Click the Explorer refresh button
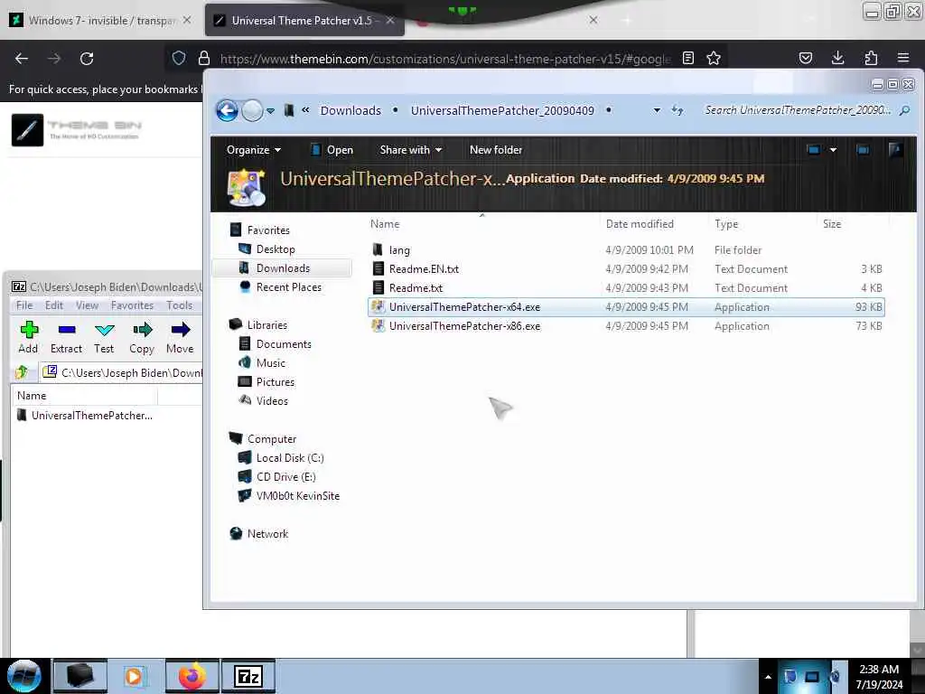Viewport: 925px width, 694px height. point(677,110)
